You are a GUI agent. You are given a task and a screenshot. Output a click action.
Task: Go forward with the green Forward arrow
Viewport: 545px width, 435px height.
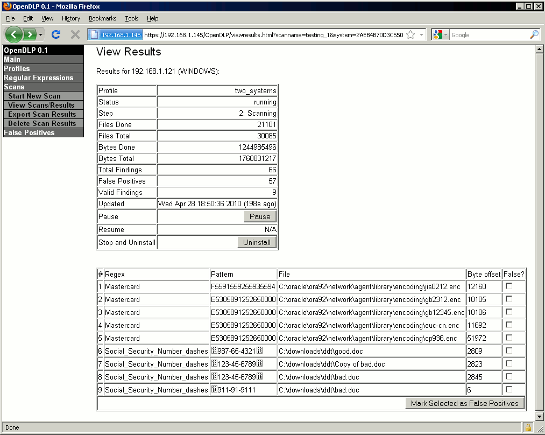click(x=30, y=34)
